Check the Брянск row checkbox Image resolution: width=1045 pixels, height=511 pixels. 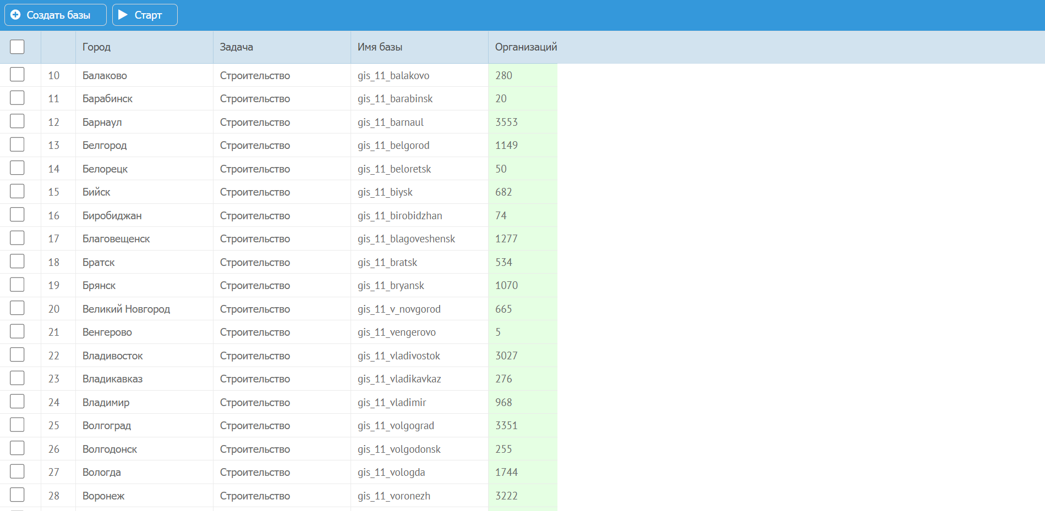(x=17, y=285)
